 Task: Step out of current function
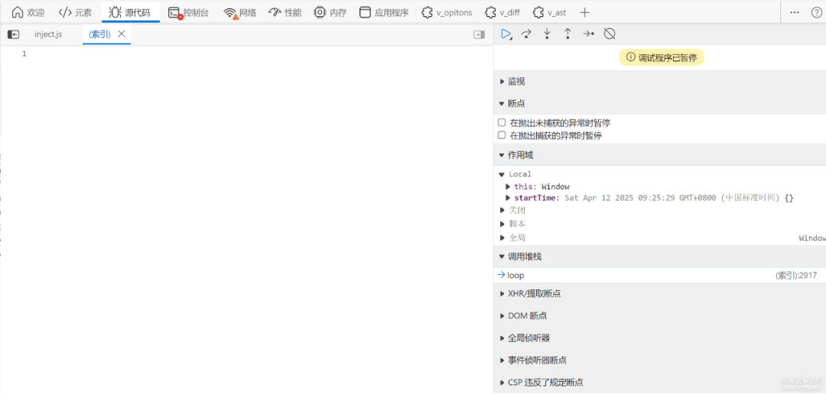pyautogui.click(x=567, y=34)
